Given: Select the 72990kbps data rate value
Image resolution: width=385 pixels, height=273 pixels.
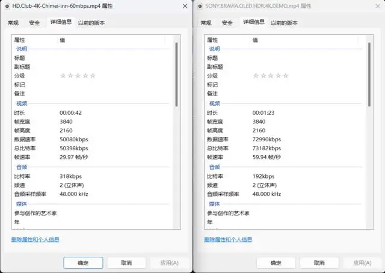Looking at the screenshot, I should (x=266, y=140).
